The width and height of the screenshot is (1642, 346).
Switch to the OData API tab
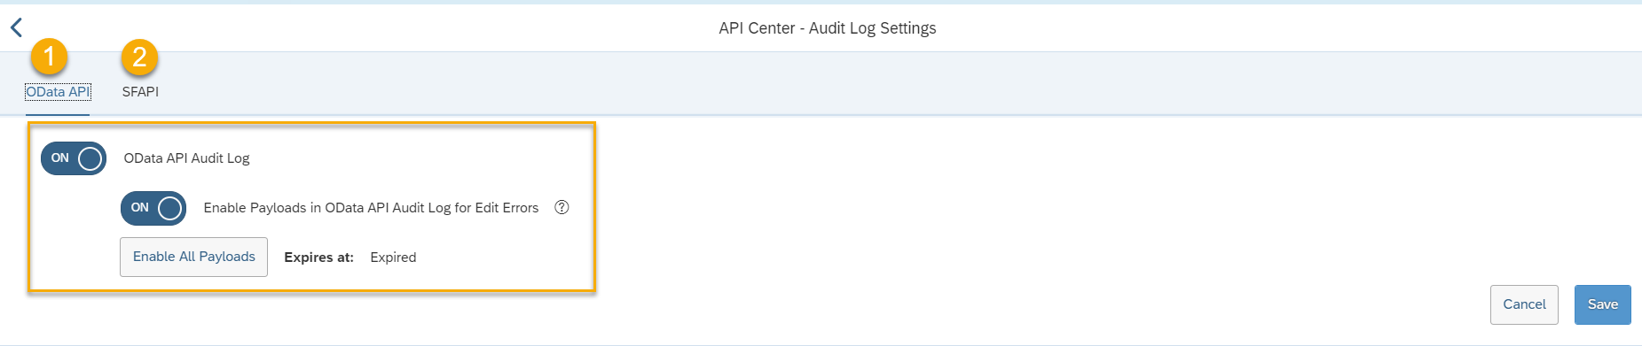[x=58, y=92]
